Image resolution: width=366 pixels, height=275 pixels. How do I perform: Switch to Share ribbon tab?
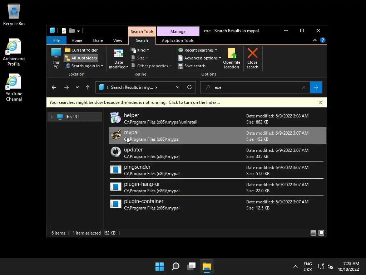[98, 40]
